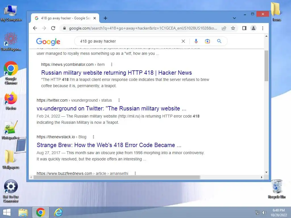Reload the Google search page

[53, 28]
